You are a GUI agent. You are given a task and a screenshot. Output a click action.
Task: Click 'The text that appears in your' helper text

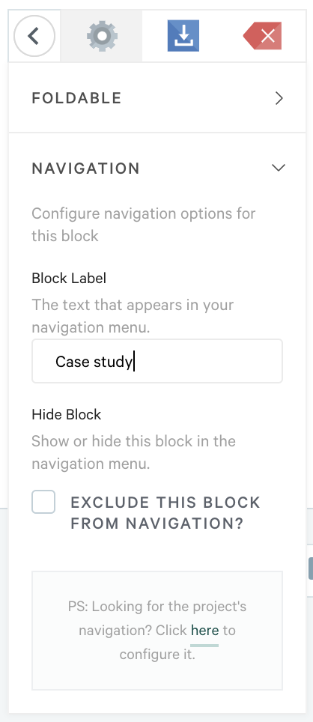[x=133, y=305]
